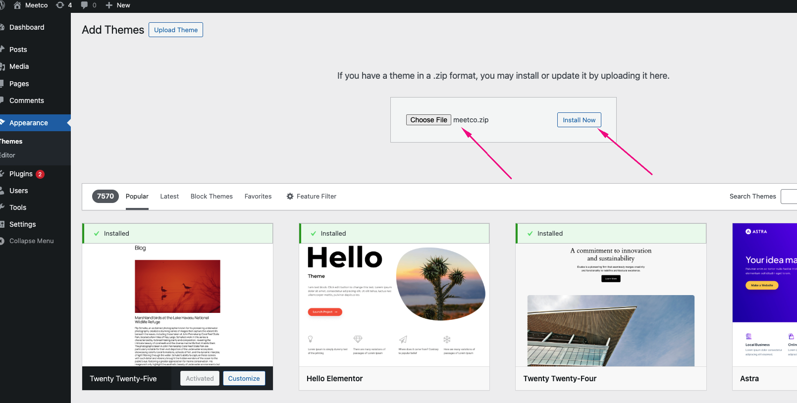Open the theme Editor submenu link
Screen dimensions: 797x403
point(8,155)
